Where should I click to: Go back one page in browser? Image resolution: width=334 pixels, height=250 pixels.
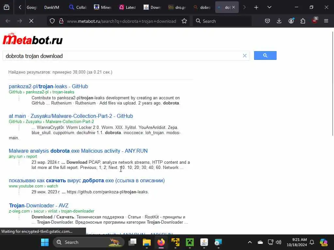click(x=8, y=21)
